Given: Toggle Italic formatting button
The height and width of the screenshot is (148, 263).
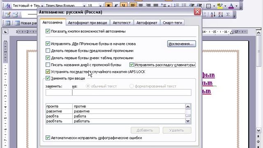Looking at the screenshot, I should point(116,5).
